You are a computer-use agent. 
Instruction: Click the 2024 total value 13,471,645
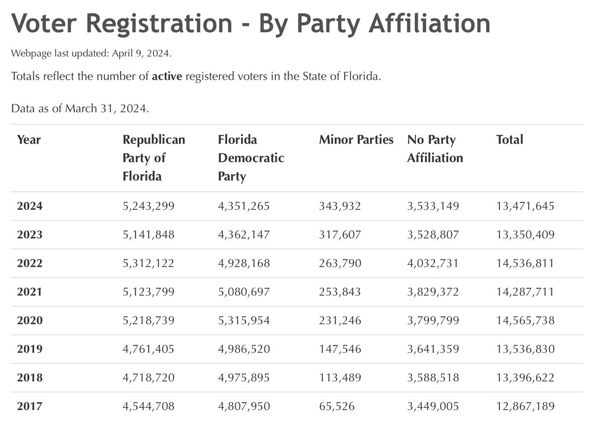[x=525, y=206]
